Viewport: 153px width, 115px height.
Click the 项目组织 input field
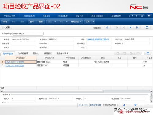click(28, 33)
